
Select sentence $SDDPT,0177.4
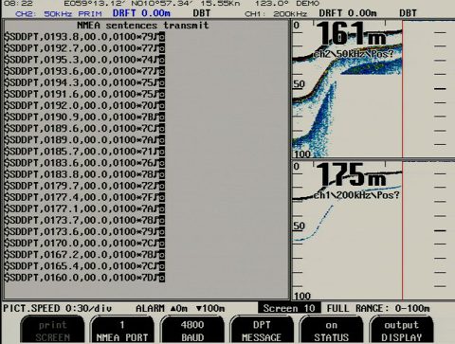point(84,197)
